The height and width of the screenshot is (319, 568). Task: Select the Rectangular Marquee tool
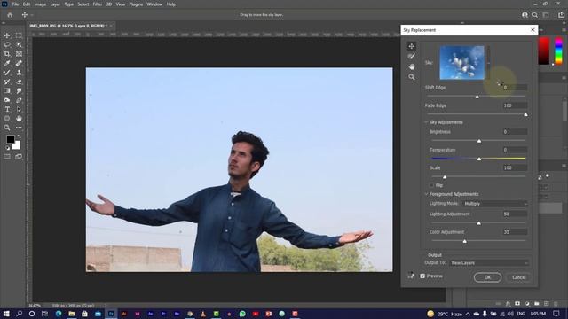[19, 35]
